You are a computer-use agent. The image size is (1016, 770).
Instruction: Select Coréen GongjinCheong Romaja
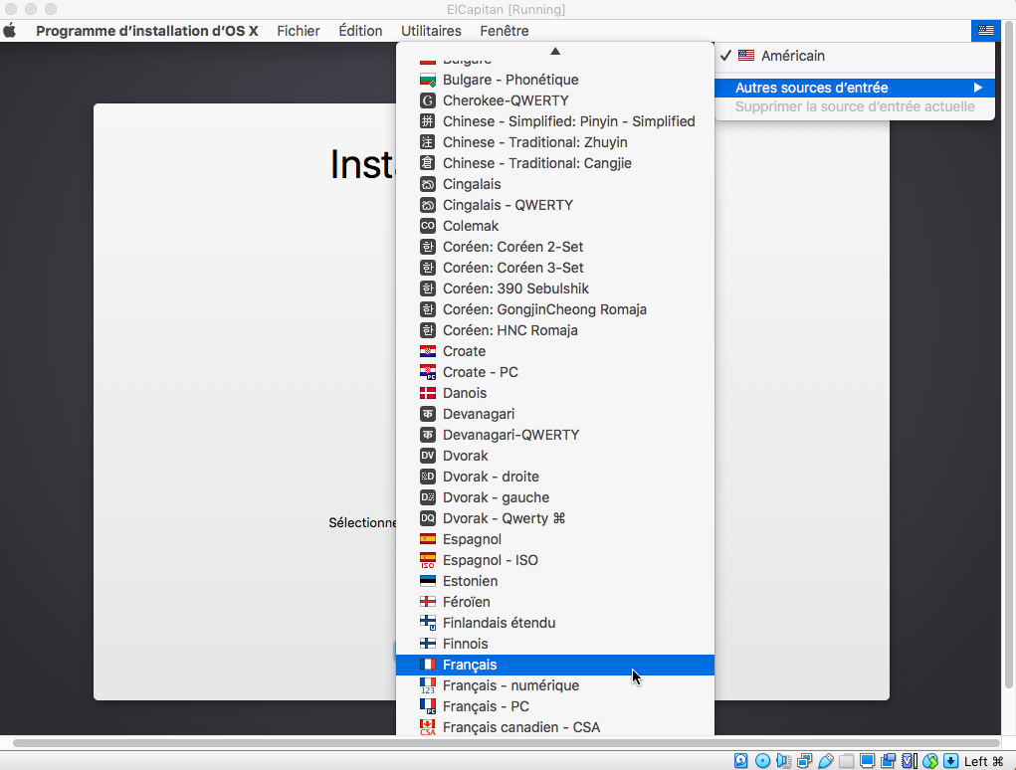pyautogui.click(x=554, y=309)
